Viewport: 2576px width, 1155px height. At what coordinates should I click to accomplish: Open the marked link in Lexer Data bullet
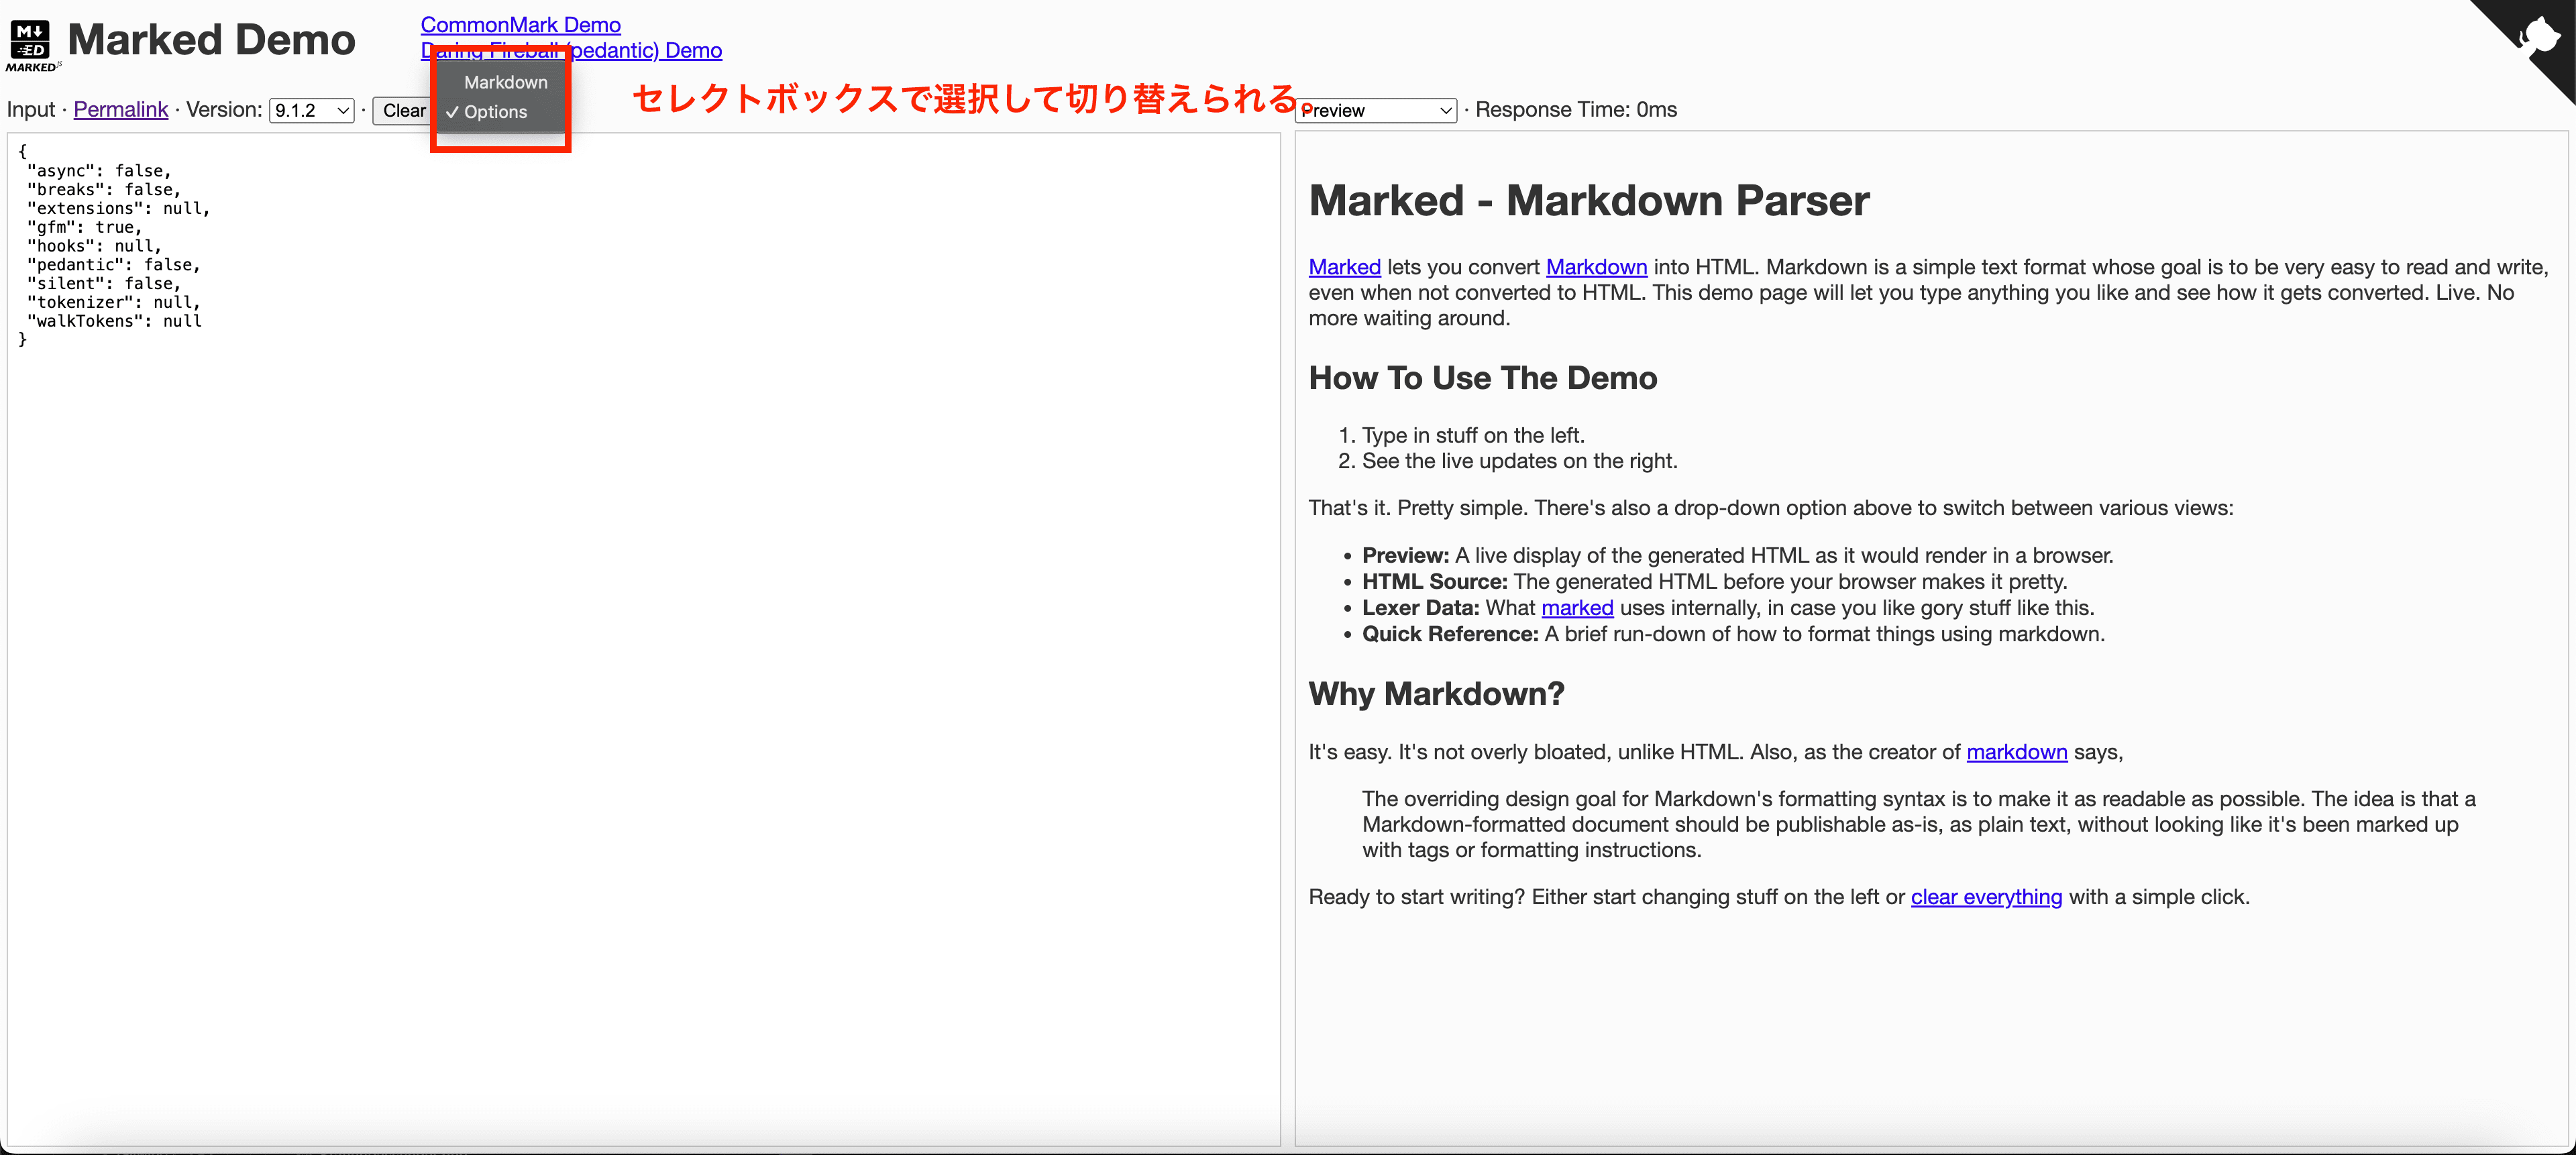point(1577,608)
